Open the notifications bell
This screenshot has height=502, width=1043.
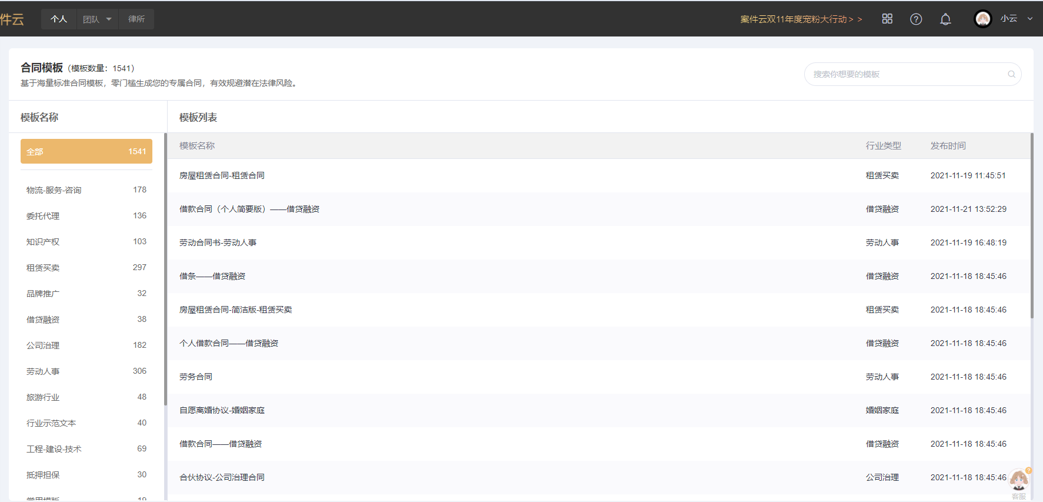(945, 19)
